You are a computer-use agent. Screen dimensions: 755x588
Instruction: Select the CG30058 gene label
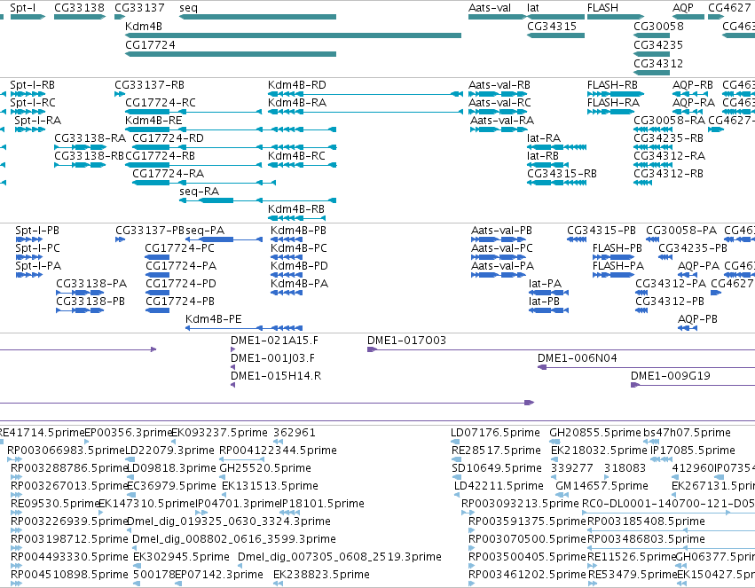[658, 26]
